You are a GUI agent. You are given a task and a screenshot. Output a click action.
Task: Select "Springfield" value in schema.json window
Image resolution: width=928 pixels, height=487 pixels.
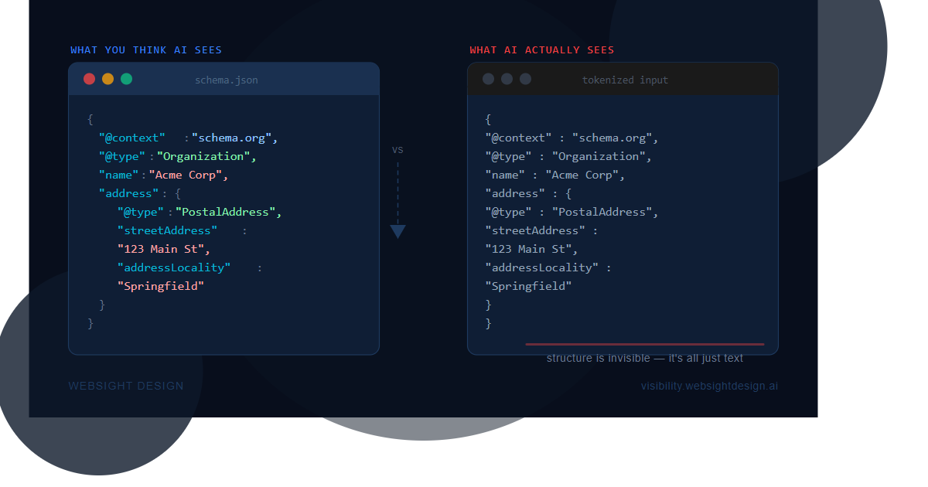[161, 286]
